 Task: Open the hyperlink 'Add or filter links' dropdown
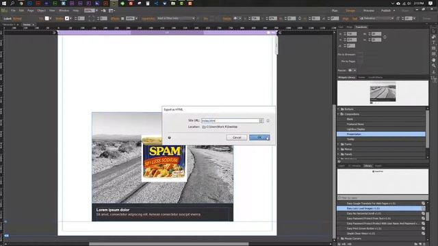pyautogui.click(x=176, y=18)
